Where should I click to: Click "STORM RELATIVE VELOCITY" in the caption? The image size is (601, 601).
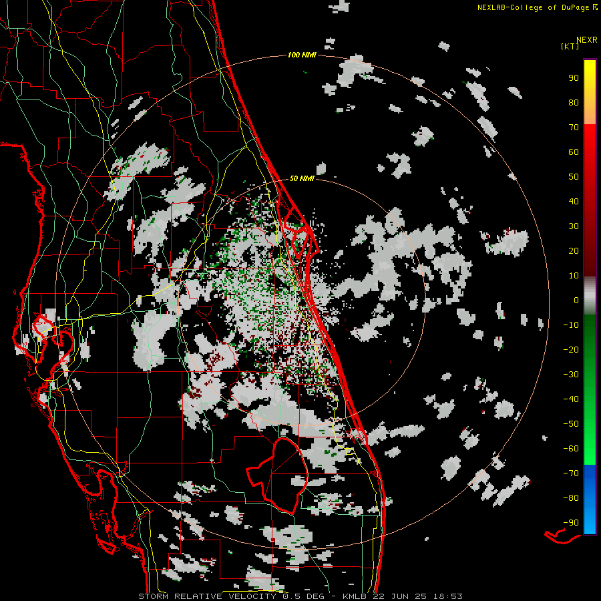pyautogui.click(x=207, y=596)
